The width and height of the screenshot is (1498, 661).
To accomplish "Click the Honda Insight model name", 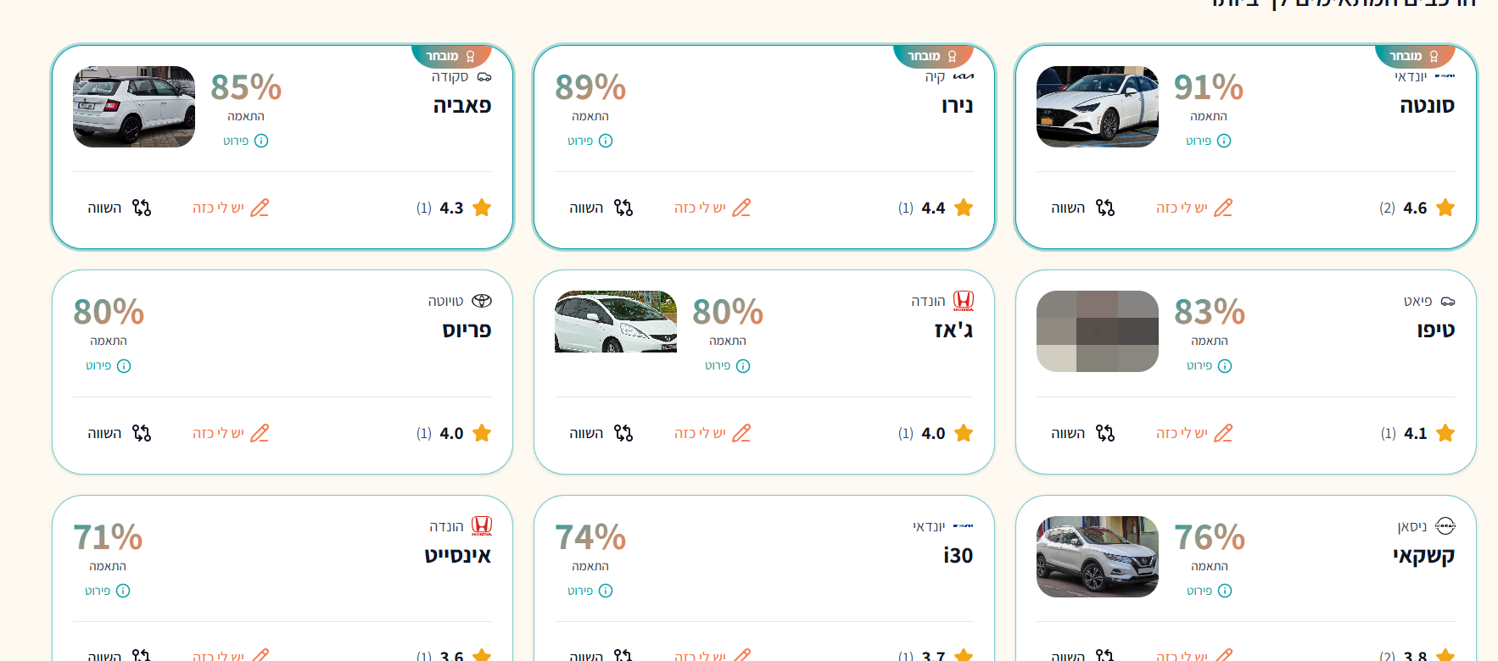I will (x=458, y=555).
